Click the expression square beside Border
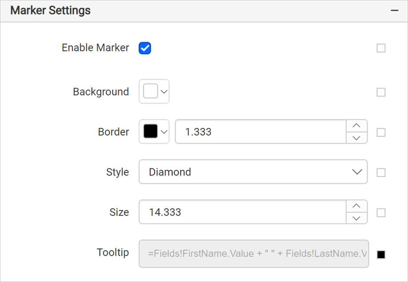Image resolution: width=408 pixels, height=282 pixels. point(381,132)
